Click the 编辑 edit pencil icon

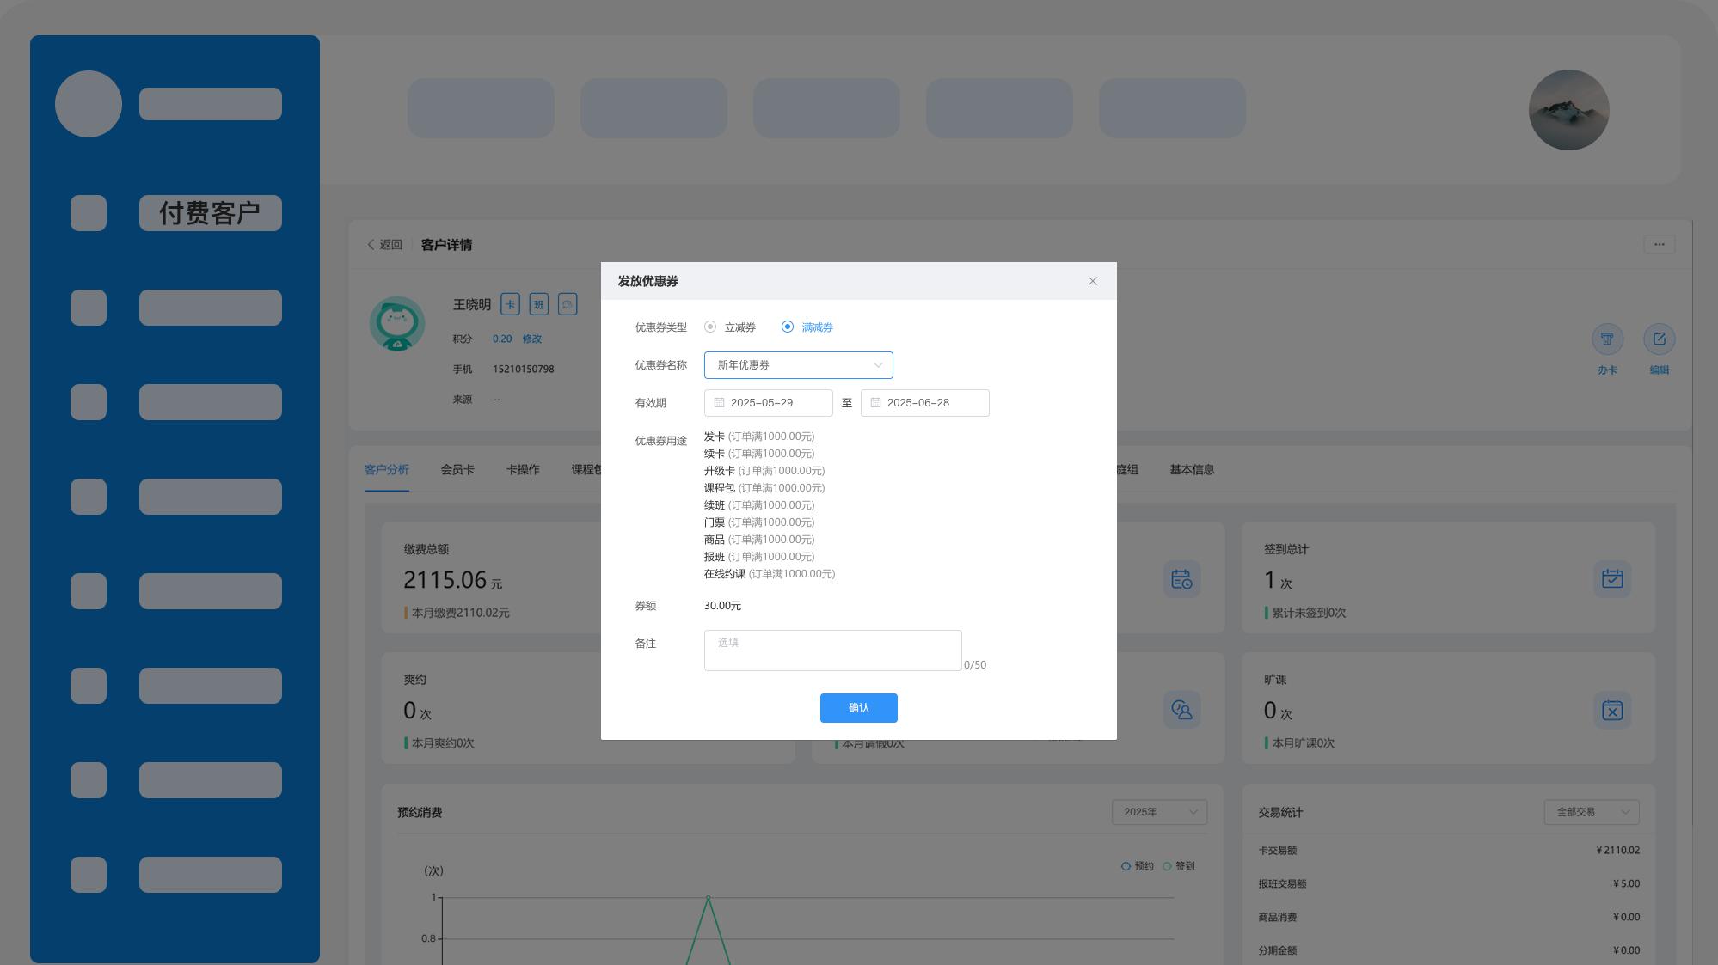1659,339
